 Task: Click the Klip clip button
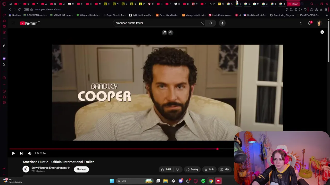[x=224, y=169]
